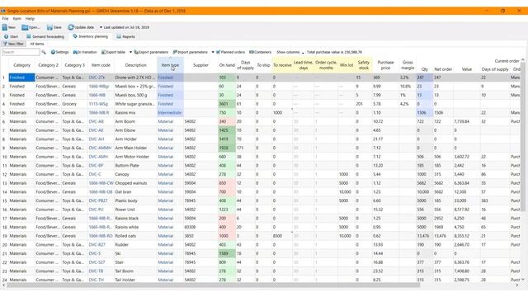Open the Item menu
Image resolution: width=528 pixels, height=297 pixels.
pyautogui.click(x=16, y=18)
